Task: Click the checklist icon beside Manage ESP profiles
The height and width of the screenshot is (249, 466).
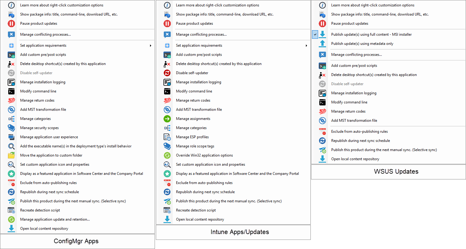Action: [167, 137]
